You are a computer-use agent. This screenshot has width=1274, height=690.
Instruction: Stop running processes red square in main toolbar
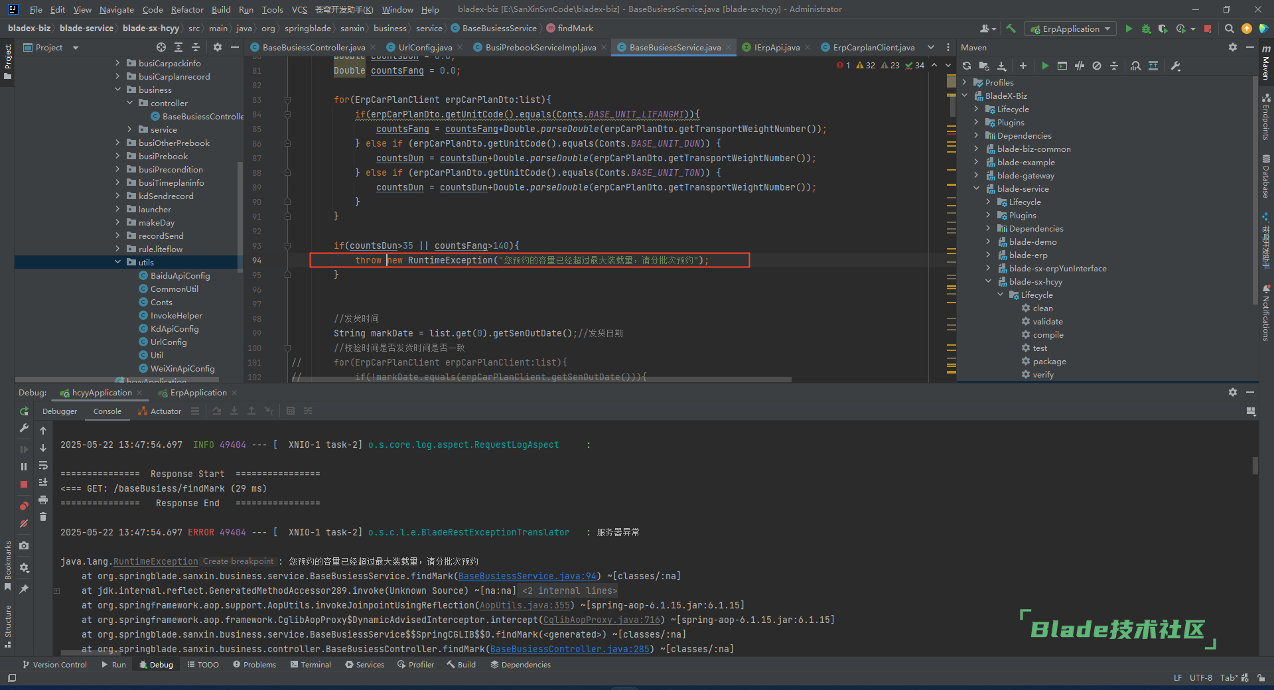(1208, 29)
